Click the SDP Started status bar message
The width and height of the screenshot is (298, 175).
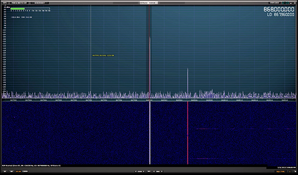tap(31, 166)
